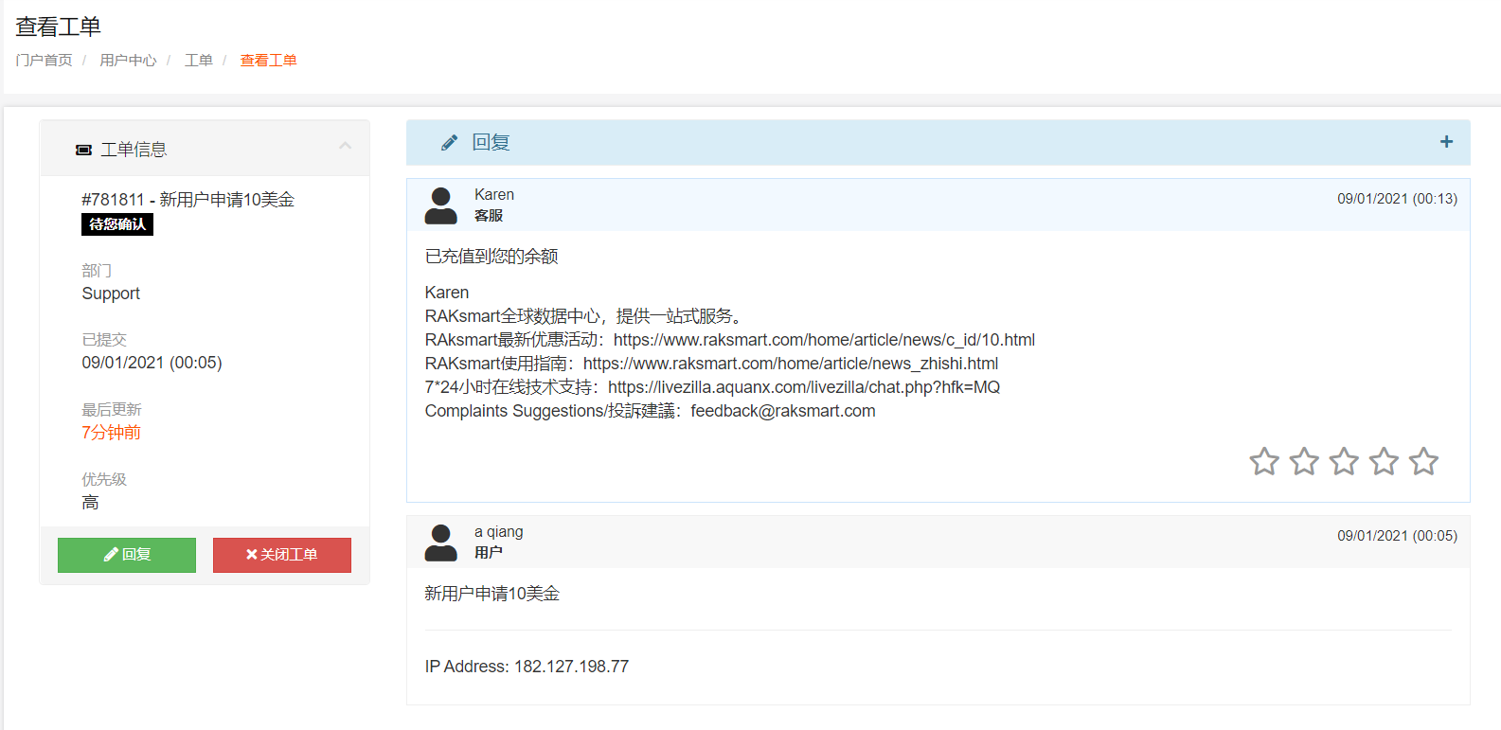Click the ticket icon beside 工单信息
Screen dimensions: 1501x730
(x=83, y=150)
